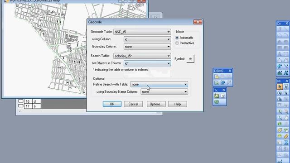
Task: Click the green round icon in Tc toolbar
Action: pos(217,102)
